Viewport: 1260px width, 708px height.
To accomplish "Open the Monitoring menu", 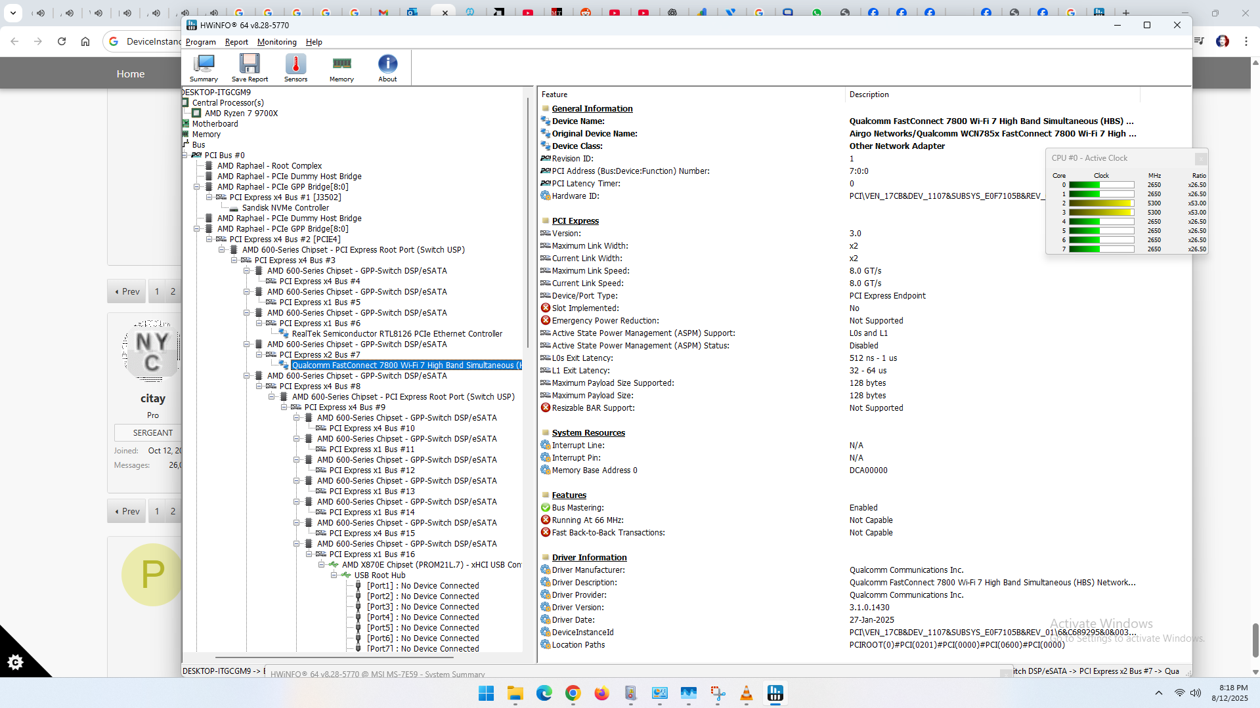I will 276,42.
